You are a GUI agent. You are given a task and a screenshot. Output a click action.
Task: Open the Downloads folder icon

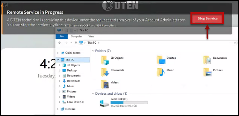(x=105, y=72)
